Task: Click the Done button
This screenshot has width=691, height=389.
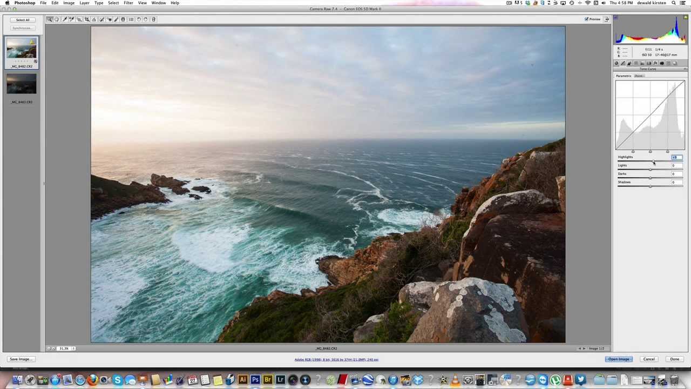Action: pos(675,359)
